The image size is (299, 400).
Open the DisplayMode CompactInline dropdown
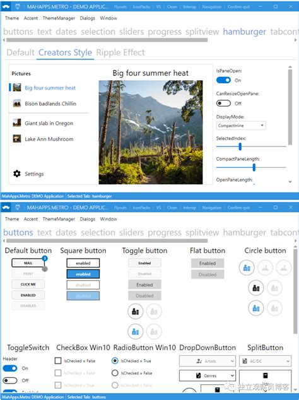[x=241, y=126]
